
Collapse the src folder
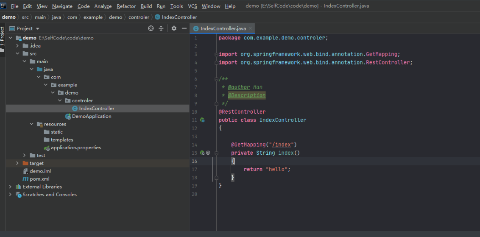[18, 53]
